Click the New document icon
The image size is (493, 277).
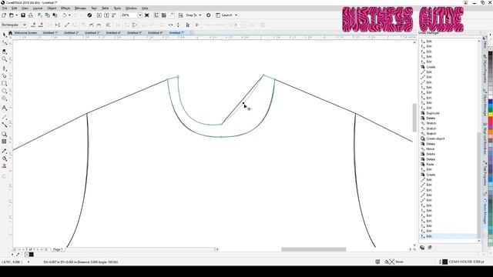point(4,15)
